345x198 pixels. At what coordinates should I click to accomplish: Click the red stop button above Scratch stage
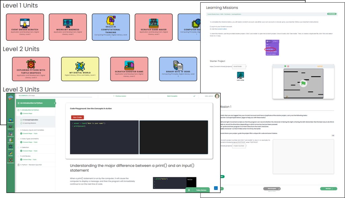point(288,66)
